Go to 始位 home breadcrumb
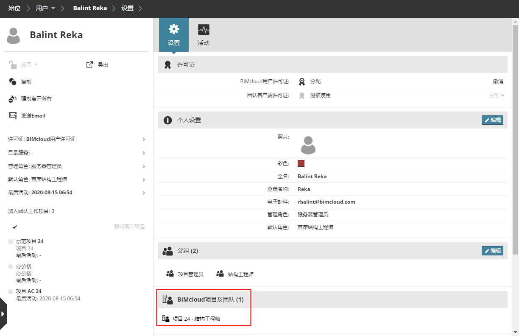This screenshot has height=336, width=519. (x=14, y=8)
